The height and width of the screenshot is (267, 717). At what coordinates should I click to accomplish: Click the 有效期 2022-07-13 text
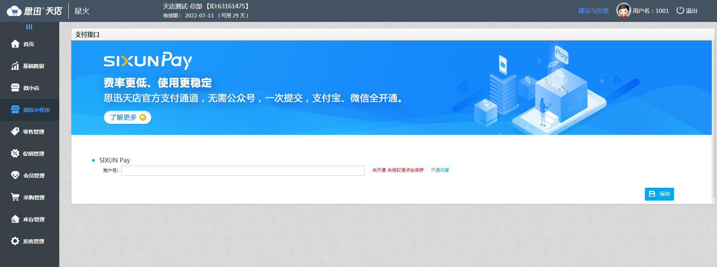click(x=206, y=15)
